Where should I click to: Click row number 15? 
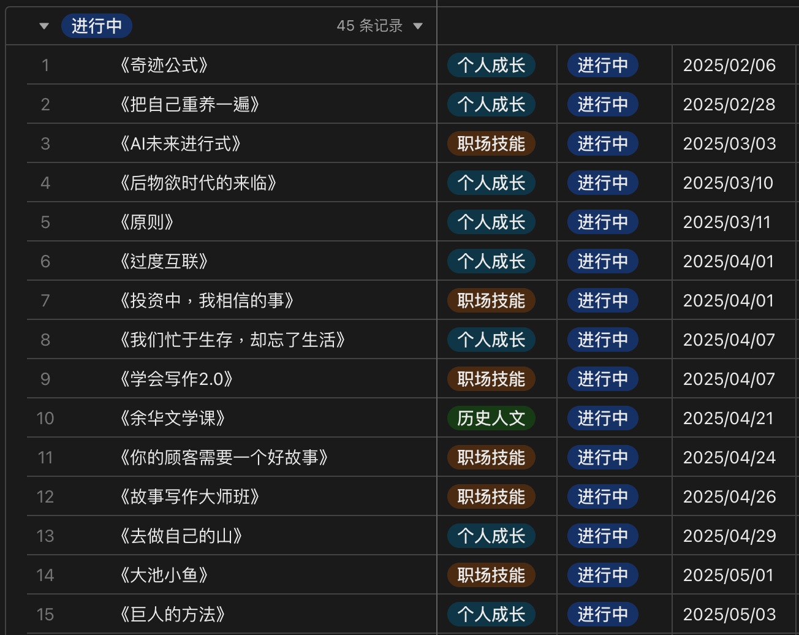[45, 614]
